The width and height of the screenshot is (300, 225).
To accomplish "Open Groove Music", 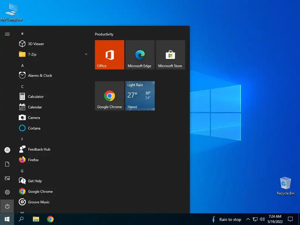I will pos(54,202).
